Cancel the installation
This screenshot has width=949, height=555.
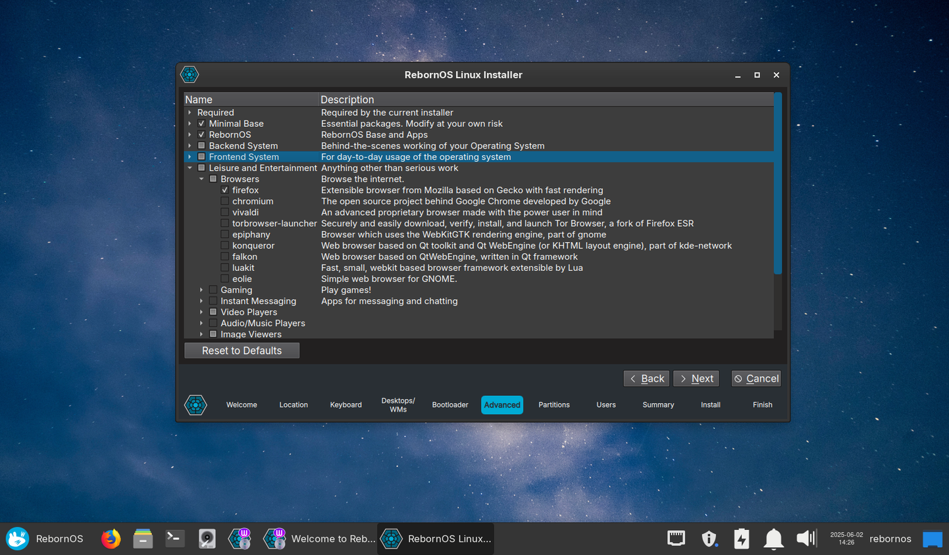(x=756, y=379)
